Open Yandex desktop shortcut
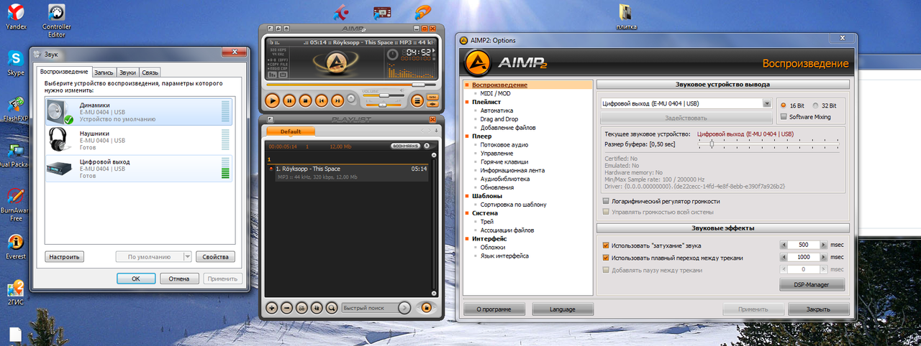This screenshot has height=346, width=921. coord(15,16)
